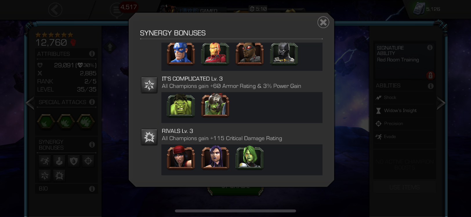Switch to the next champion arrow
Screen dimensions: 471x217
point(441,103)
